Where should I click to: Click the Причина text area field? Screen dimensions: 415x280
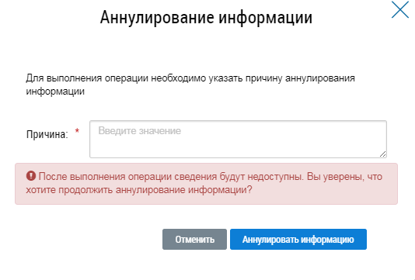239,139
